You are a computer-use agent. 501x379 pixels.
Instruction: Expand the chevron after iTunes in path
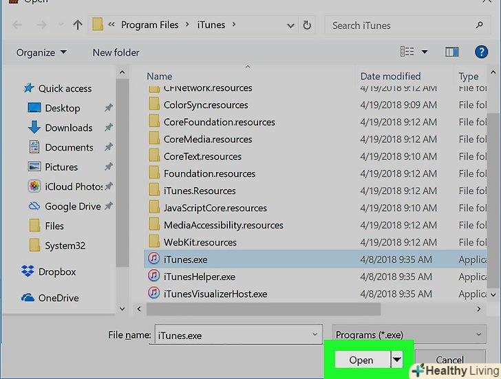pyautogui.click(x=234, y=25)
